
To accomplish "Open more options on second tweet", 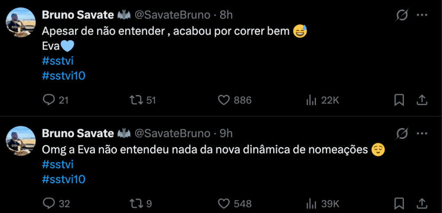I will 422,134.
